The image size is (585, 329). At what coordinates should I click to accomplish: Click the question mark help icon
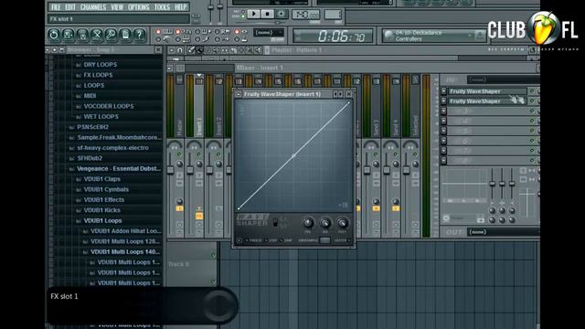(x=139, y=35)
